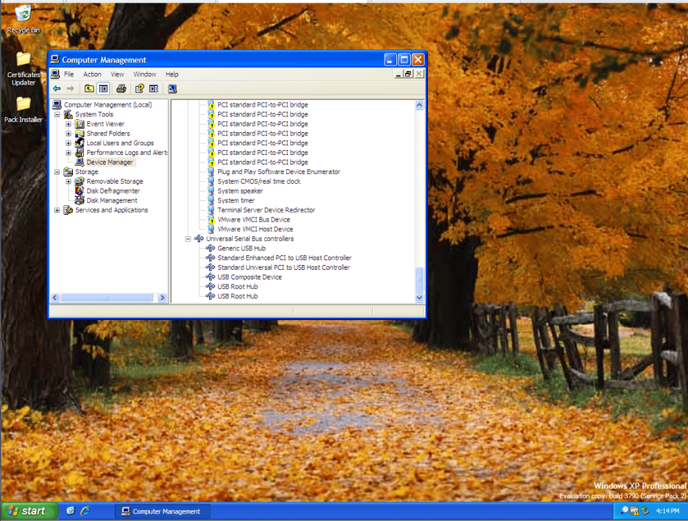The height and width of the screenshot is (521, 688).
Task: Toggle the Show/Hide Action Pane toolbar button
Action: tap(153, 89)
